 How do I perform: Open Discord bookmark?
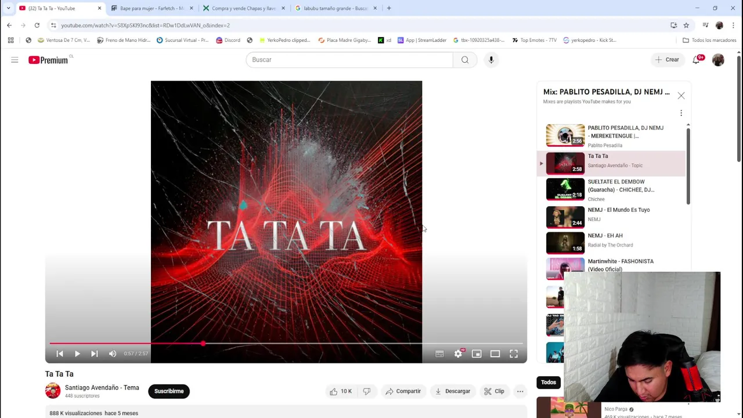click(228, 40)
